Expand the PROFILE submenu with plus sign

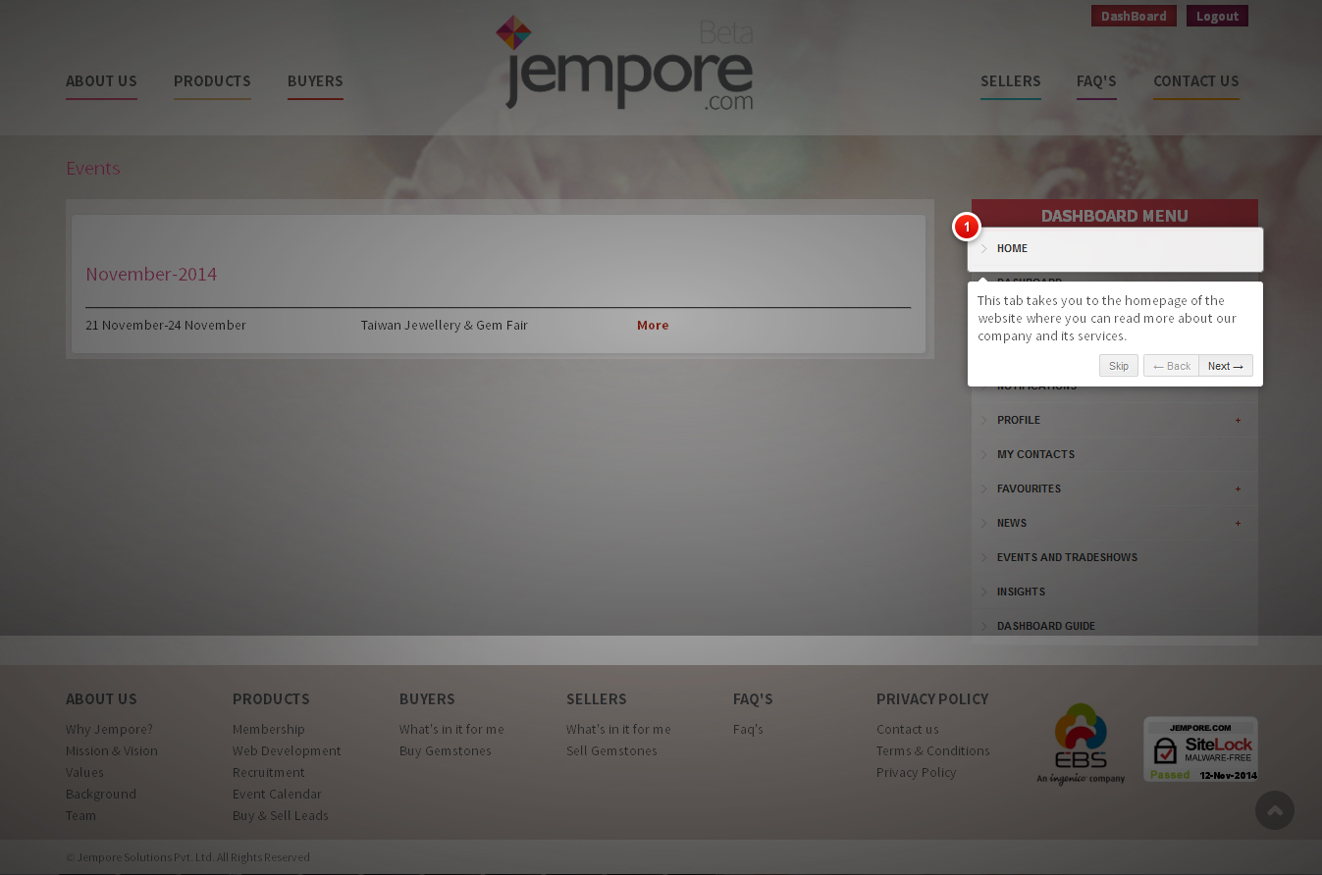1238,420
